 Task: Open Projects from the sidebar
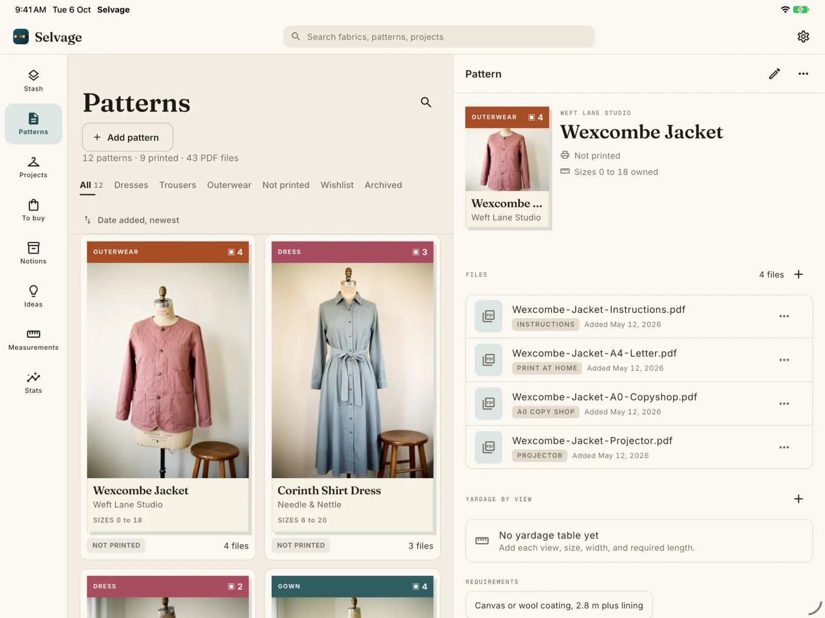coord(34,167)
